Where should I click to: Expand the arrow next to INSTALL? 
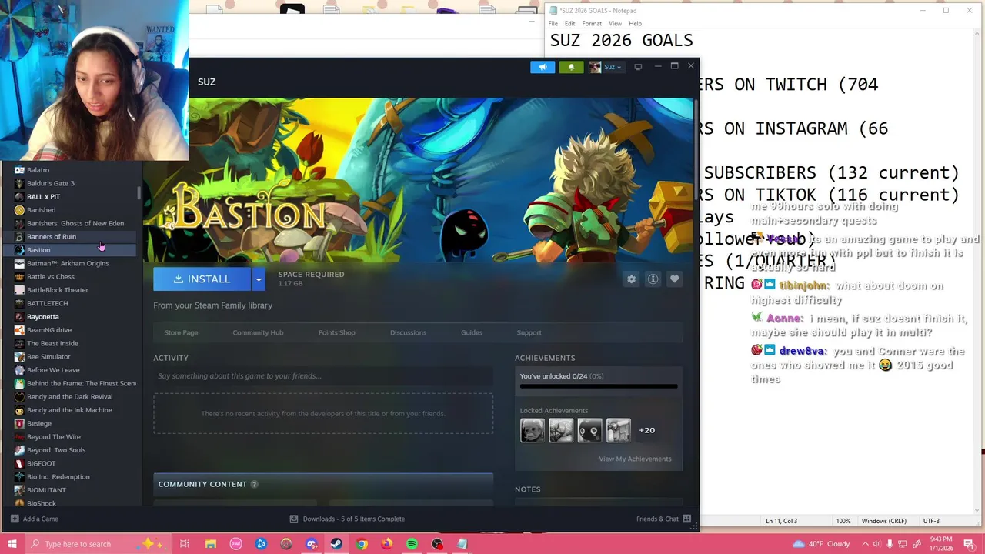(259, 279)
